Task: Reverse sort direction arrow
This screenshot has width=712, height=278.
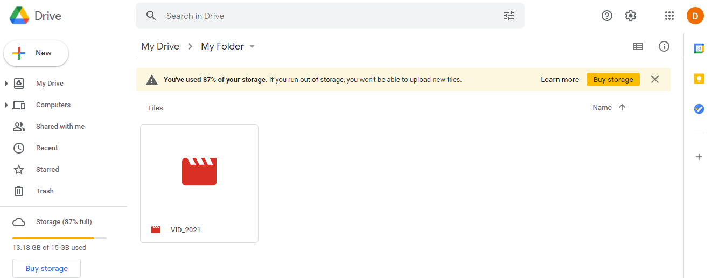Action: click(x=622, y=108)
